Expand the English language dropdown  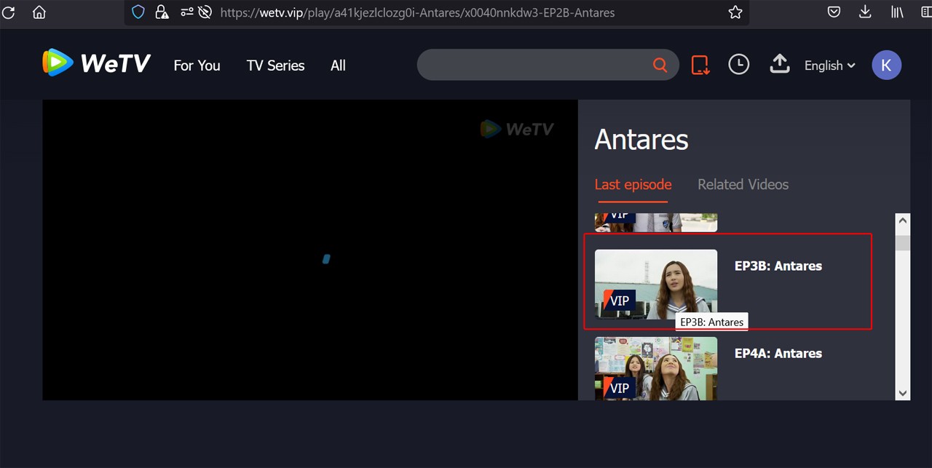829,66
